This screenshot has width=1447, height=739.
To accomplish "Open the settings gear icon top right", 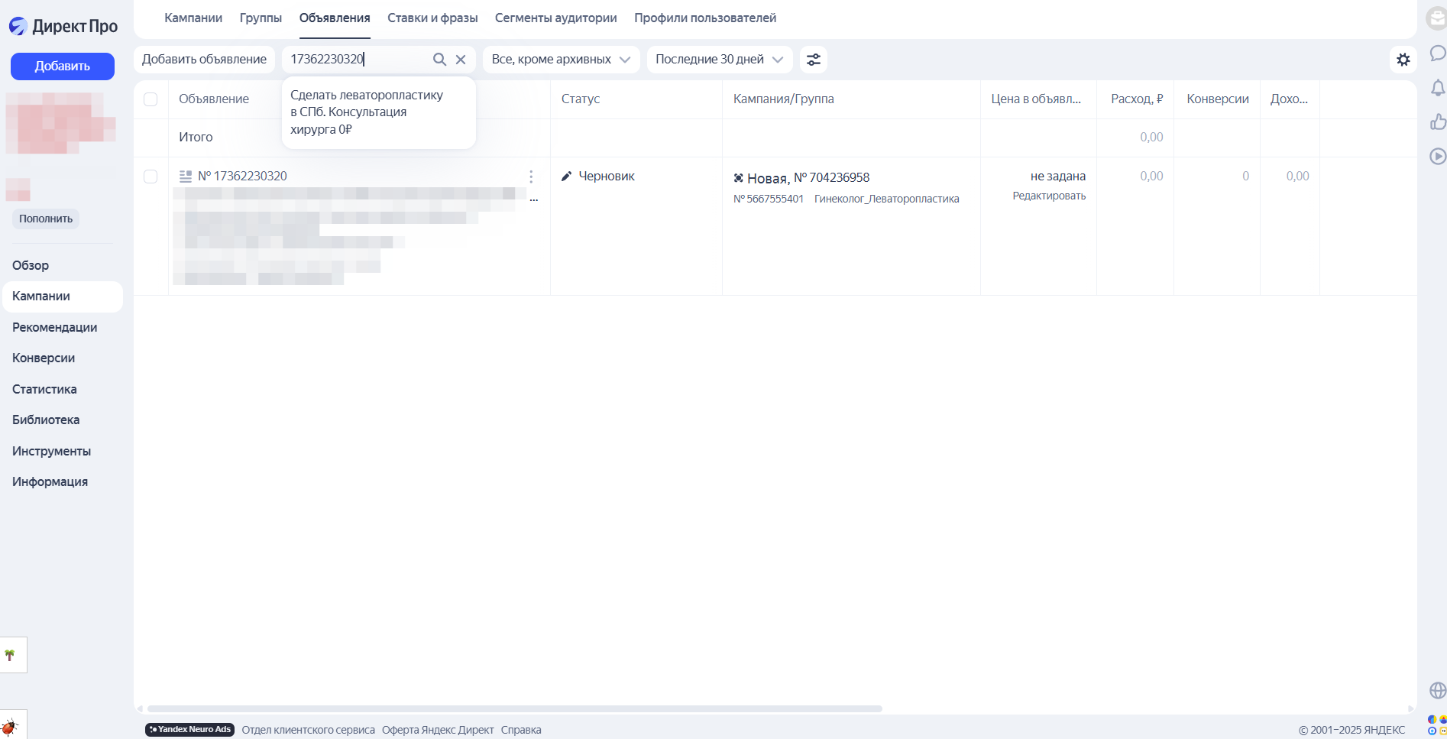I will coord(1403,59).
